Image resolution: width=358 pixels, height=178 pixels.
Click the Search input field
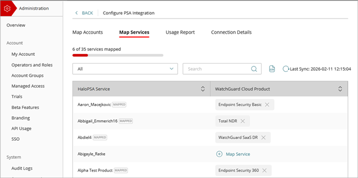click(x=222, y=69)
